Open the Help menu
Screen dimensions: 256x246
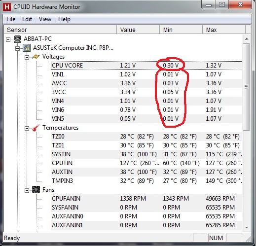point(64,19)
